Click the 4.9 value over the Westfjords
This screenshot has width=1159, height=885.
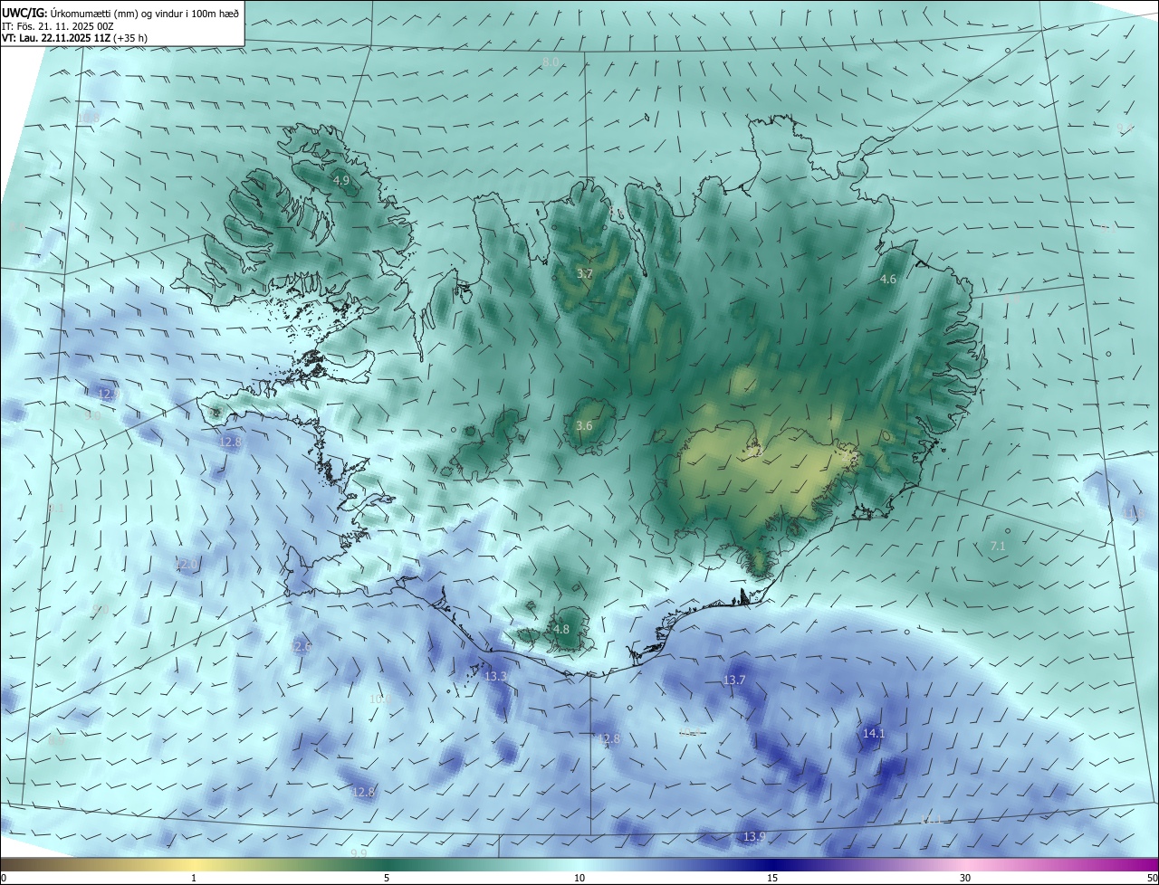coord(340,181)
